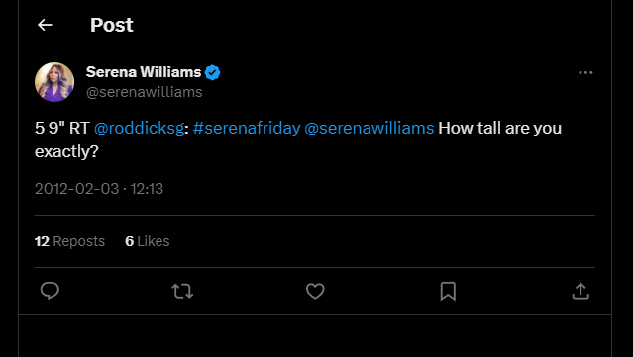Go back using the left arrow
The image size is (633, 357).
45,25
